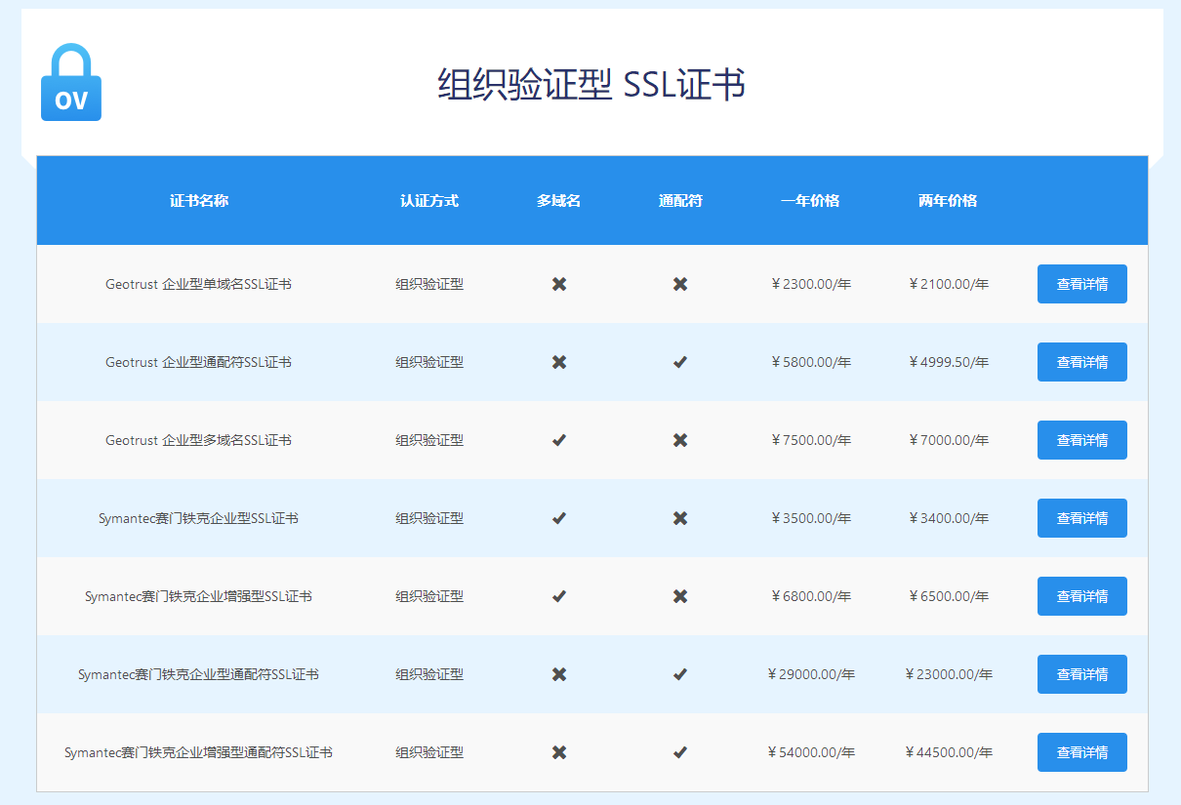This screenshot has width=1181, height=805.
Task: Select the Symantec赛门铁克企业型通配符SSL证书 name
Action: 198,674
